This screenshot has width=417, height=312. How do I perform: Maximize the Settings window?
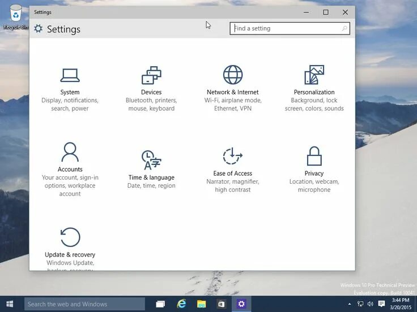pos(326,12)
